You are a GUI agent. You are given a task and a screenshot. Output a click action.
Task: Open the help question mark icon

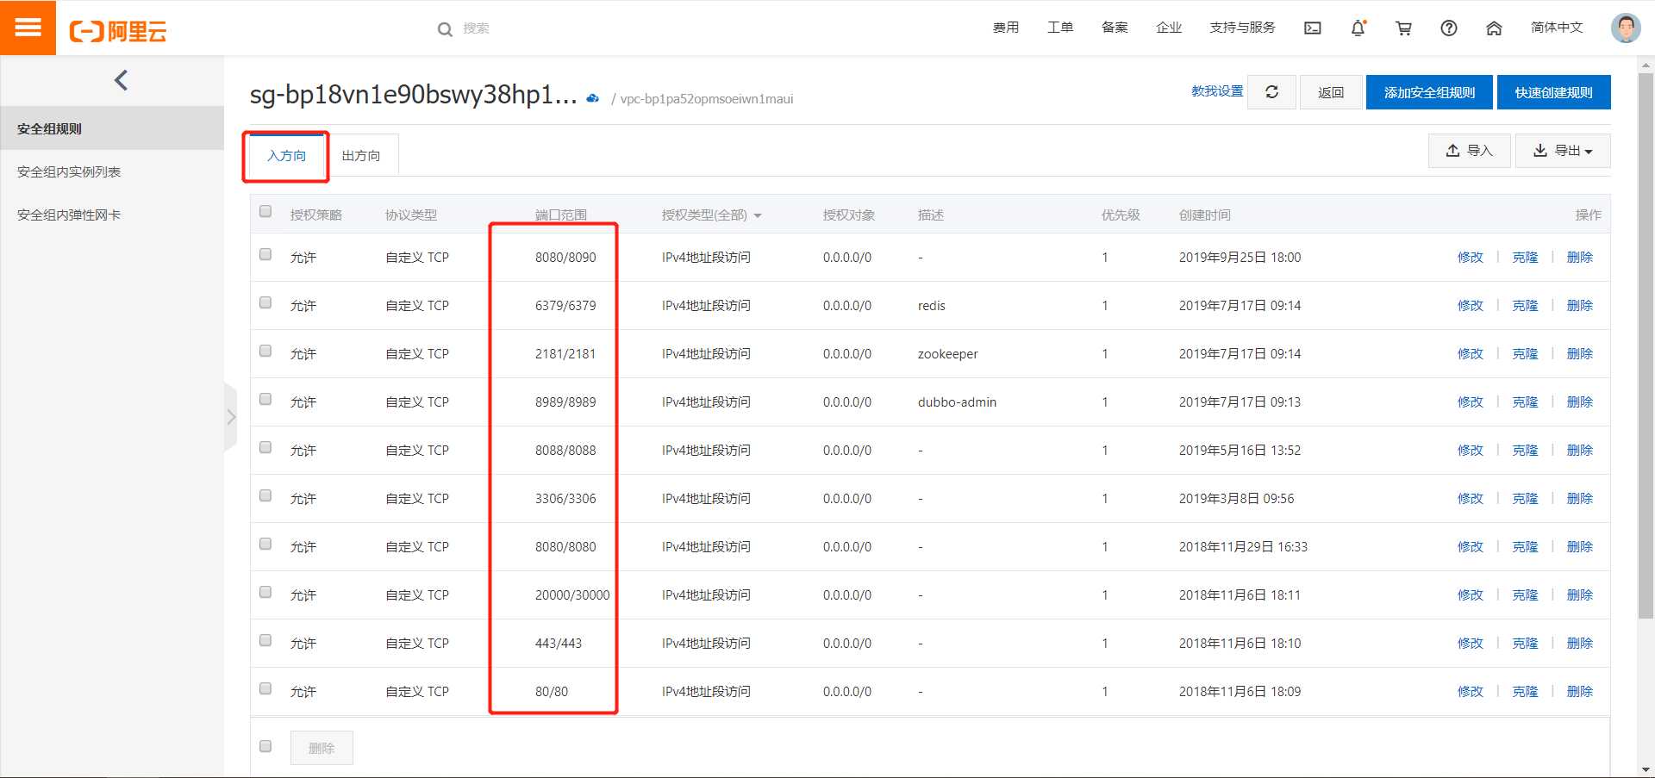1449,28
